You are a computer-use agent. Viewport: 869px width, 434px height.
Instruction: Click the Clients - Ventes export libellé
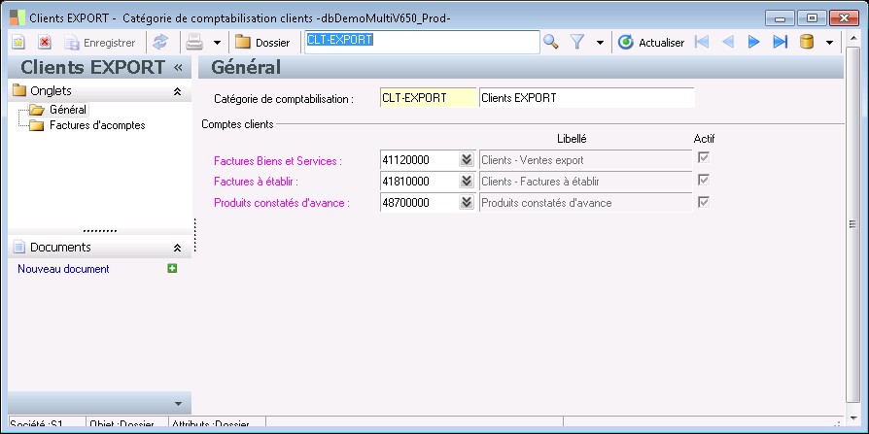[x=585, y=160]
